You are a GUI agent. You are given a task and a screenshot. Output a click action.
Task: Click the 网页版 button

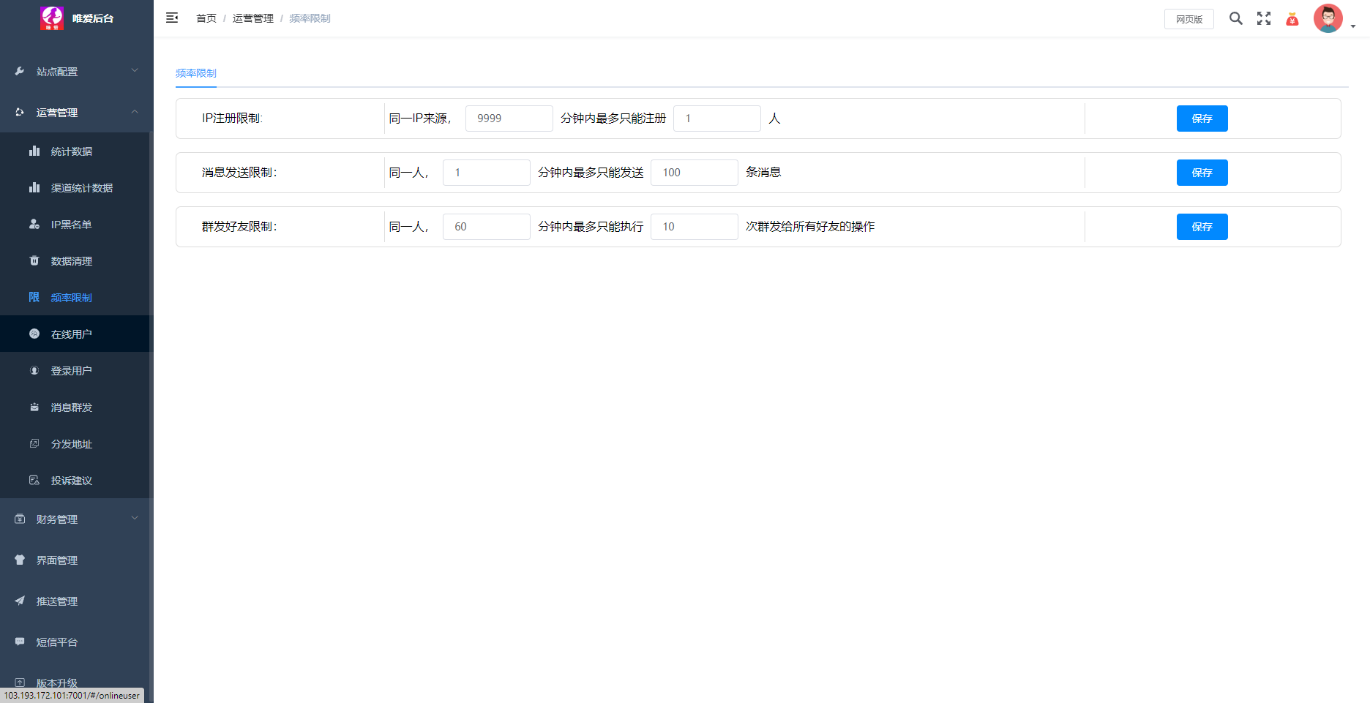pos(1189,19)
